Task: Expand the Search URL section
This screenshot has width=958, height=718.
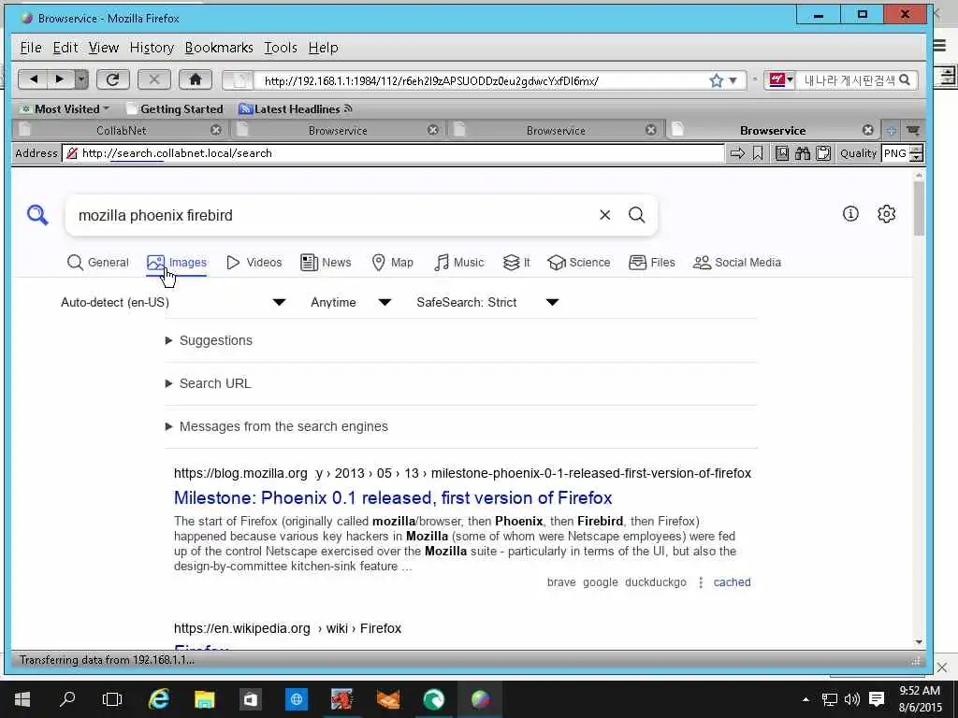Action: coord(209,383)
